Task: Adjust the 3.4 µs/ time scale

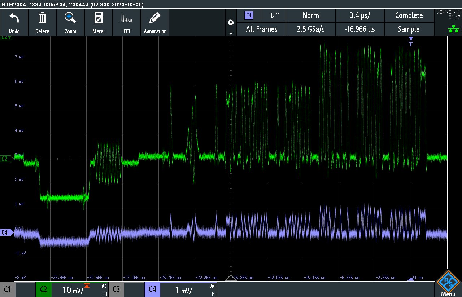Action: tap(360, 15)
